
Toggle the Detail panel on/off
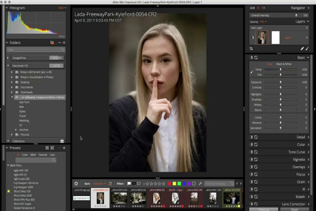point(251,137)
